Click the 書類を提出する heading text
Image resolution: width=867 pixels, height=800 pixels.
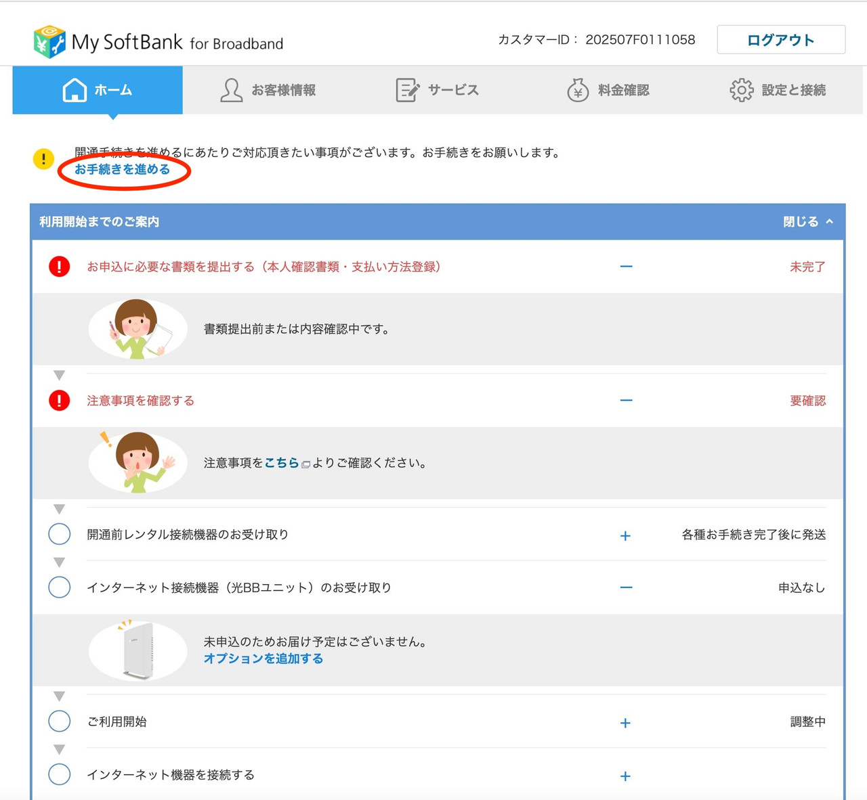click(264, 267)
